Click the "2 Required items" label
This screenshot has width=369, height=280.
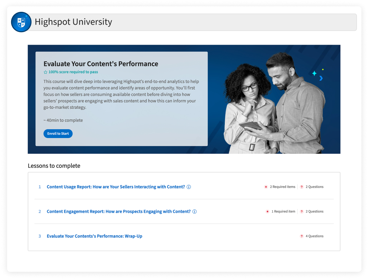tap(282, 187)
